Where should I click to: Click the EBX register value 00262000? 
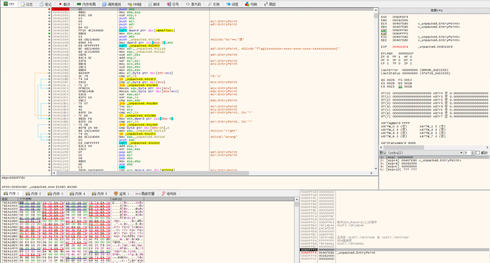(x=400, y=20)
